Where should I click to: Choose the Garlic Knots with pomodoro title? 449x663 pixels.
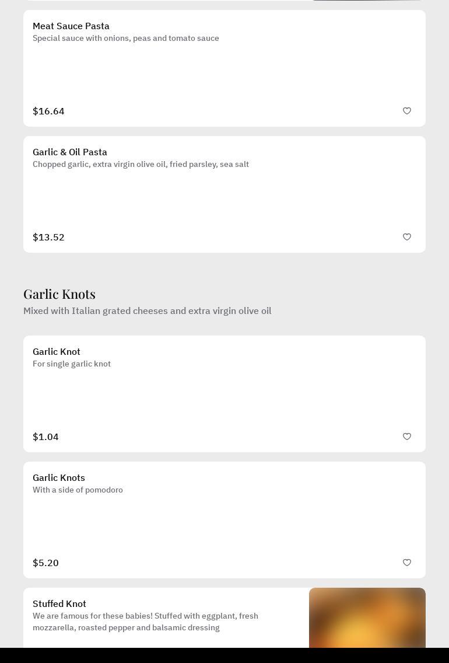[x=59, y=478]
